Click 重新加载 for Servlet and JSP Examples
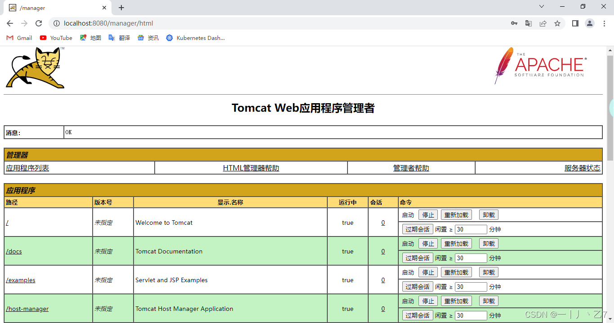The height and width of the screenshot is (323, 614). coord(456,272)
